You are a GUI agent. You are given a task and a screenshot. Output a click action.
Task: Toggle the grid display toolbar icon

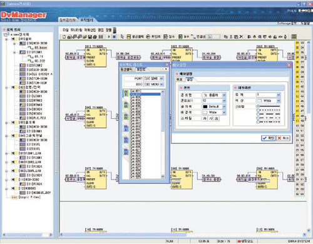pos(101,37)
